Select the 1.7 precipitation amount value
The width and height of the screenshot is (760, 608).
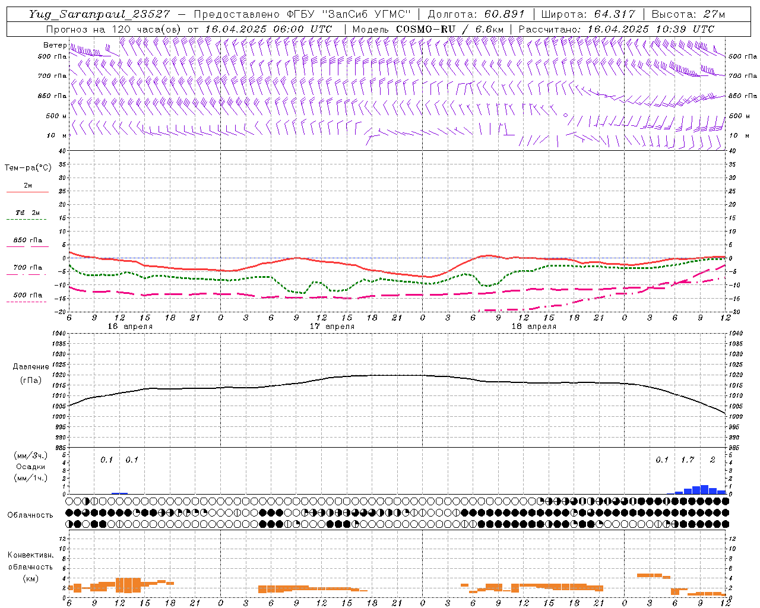(x=688, y=460)
